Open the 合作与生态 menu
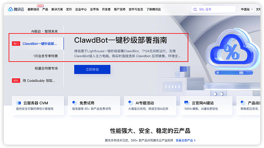This screenshot has width=264, height=148. pyautogui.click(x=136, y=10)
